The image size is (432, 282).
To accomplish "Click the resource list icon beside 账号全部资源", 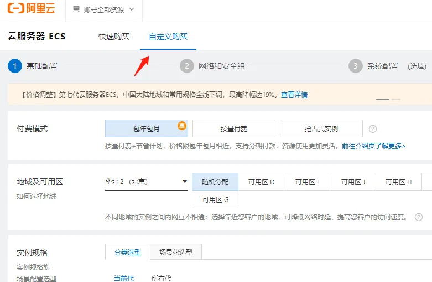I will point(76,9).
